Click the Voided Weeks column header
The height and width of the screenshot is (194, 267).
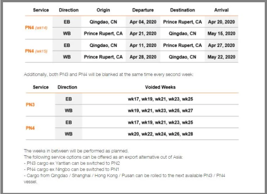click(160, 87)
